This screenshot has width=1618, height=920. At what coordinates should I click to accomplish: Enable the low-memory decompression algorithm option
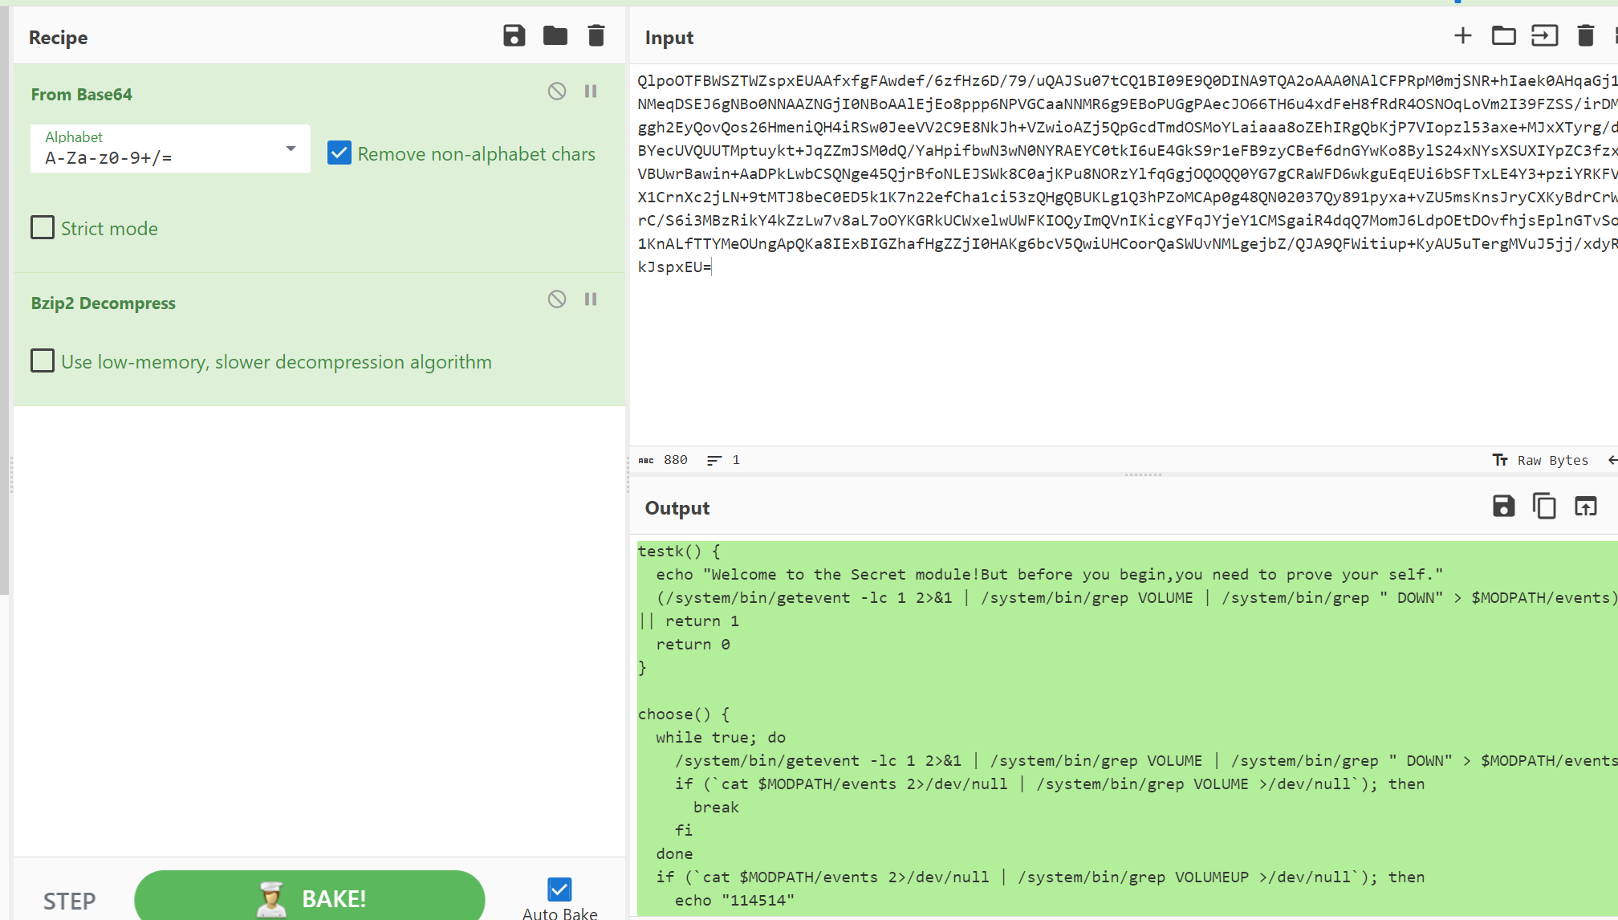pyautogui.click(x=43, y=361)
